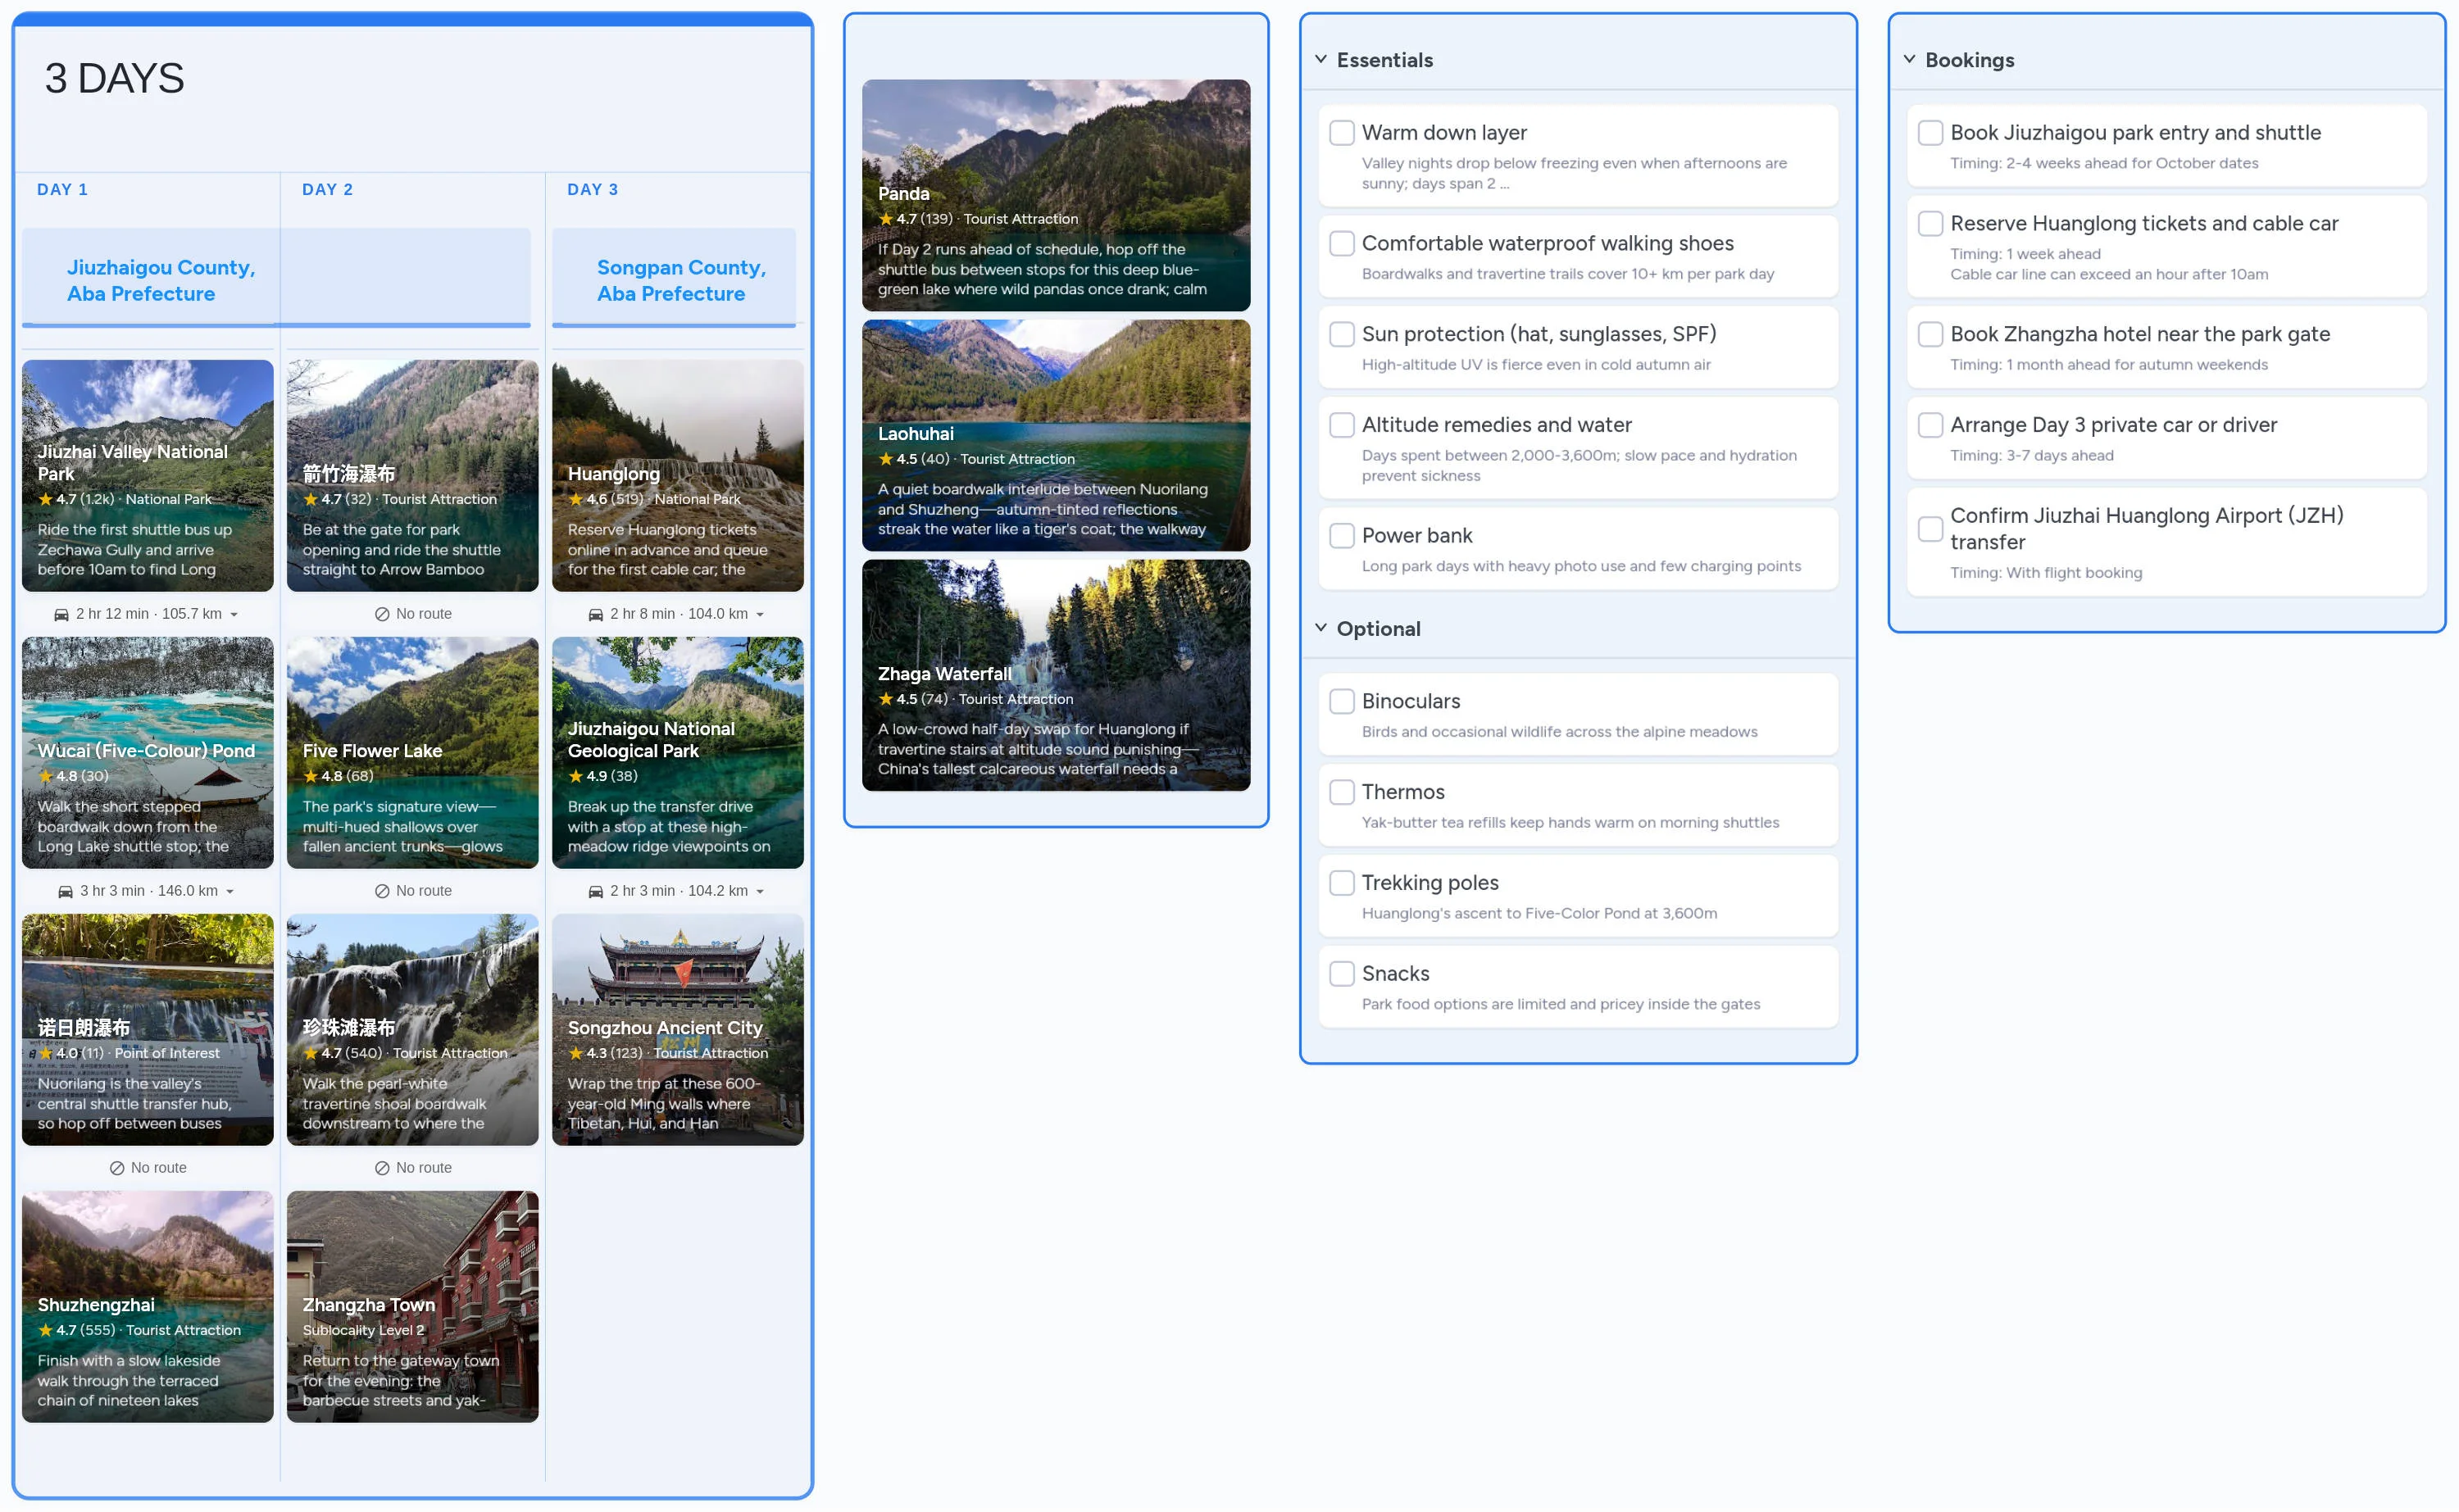
Task: Open the Zhaga Waterfall suggestion card
Action: tap(1056, 676)
